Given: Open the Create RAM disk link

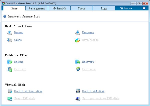Looking at the screenshot, I should [93, 91].
